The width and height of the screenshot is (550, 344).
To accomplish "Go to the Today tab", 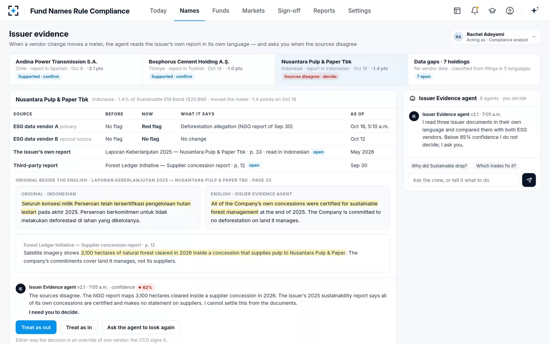I will pos(158,11).
